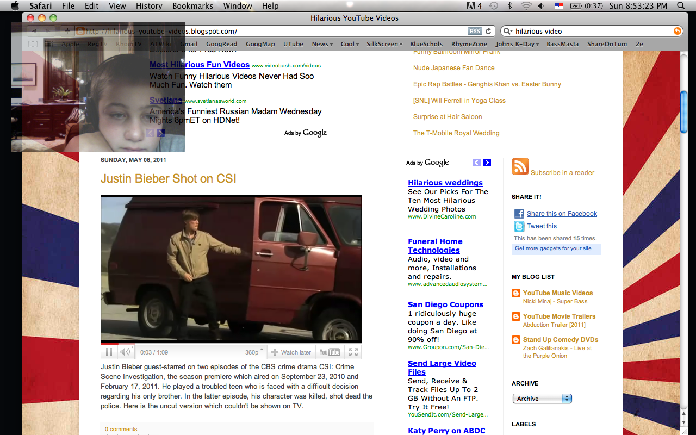Open the Apple menu
This screenshot has width=696, height=435.
click(15, 6)
